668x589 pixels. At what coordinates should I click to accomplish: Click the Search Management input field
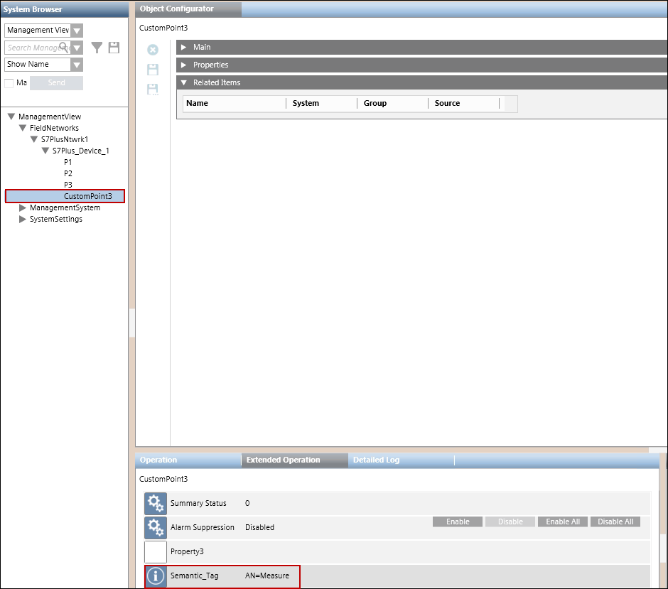click(x=33, y=48)
